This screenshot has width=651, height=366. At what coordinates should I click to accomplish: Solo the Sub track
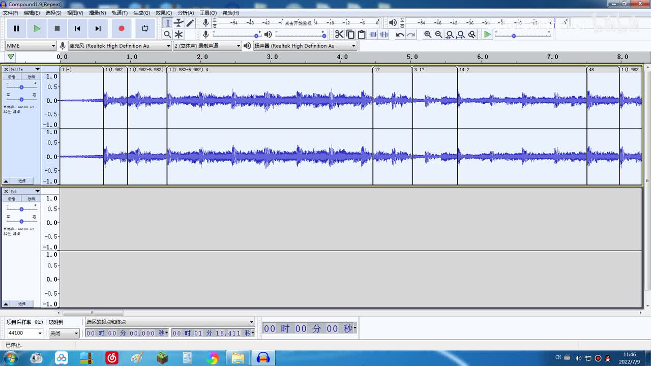31,199
